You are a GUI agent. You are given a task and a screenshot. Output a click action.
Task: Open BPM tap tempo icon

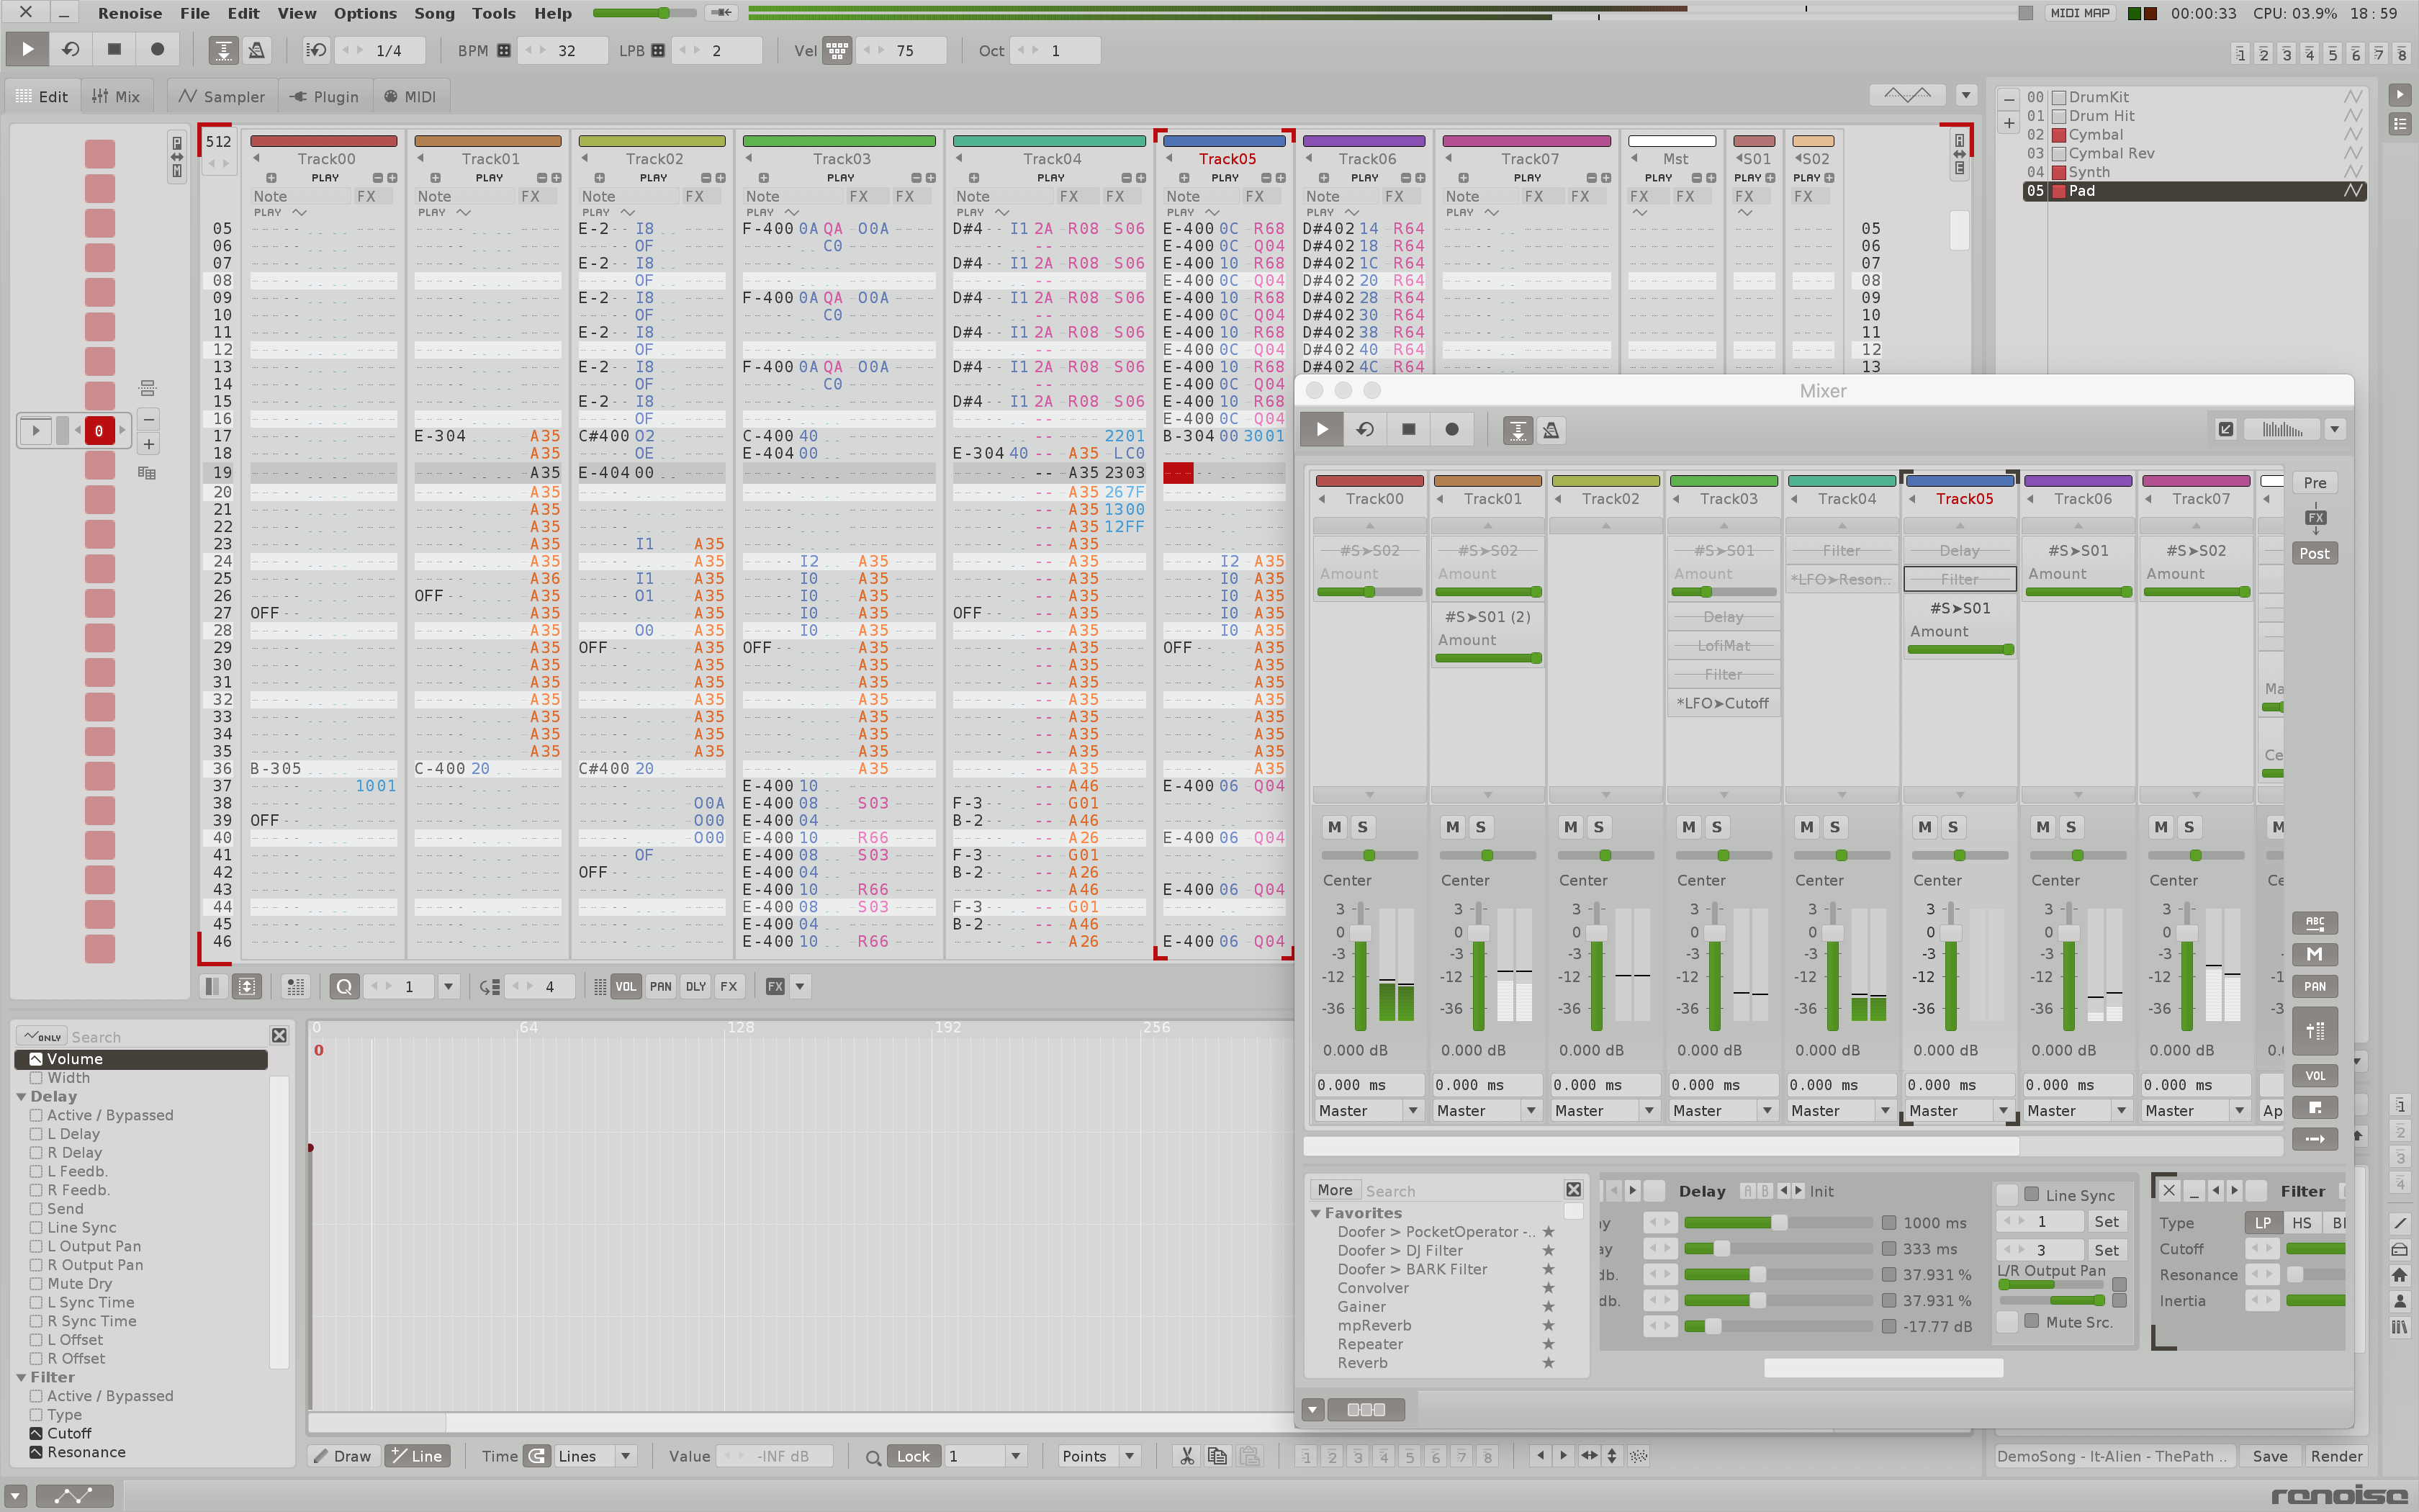(504, 50)
